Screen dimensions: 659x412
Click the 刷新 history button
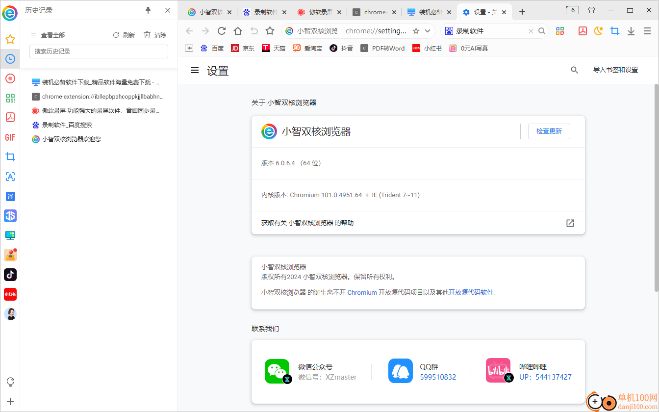click(x=124, y=35)
